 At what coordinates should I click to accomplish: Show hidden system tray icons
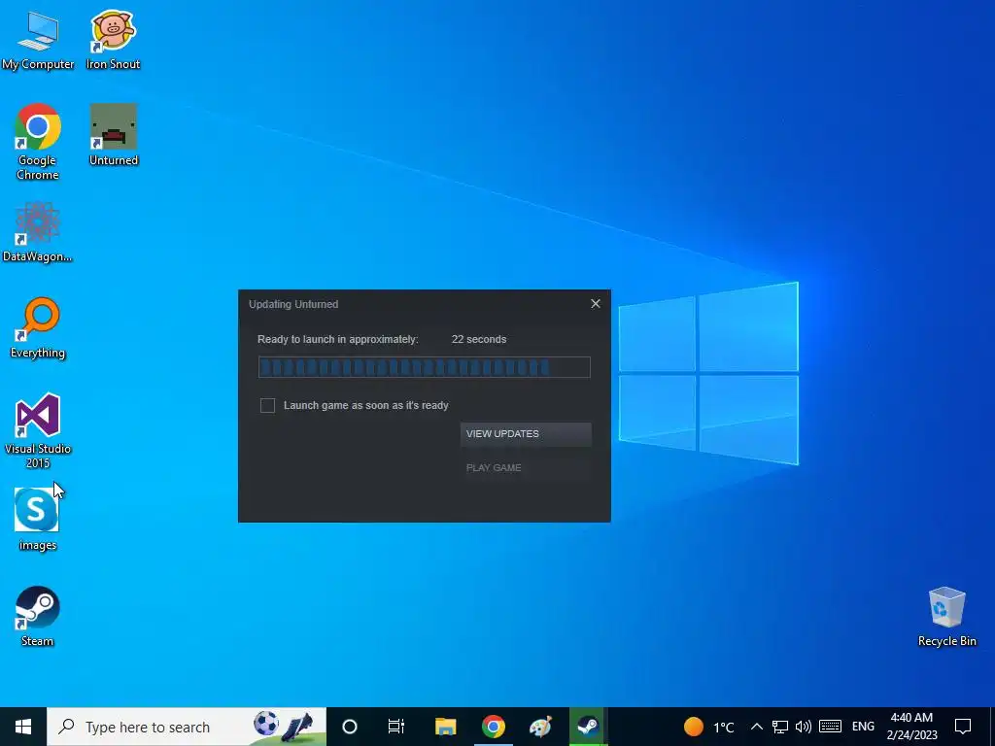coord(756,727)
